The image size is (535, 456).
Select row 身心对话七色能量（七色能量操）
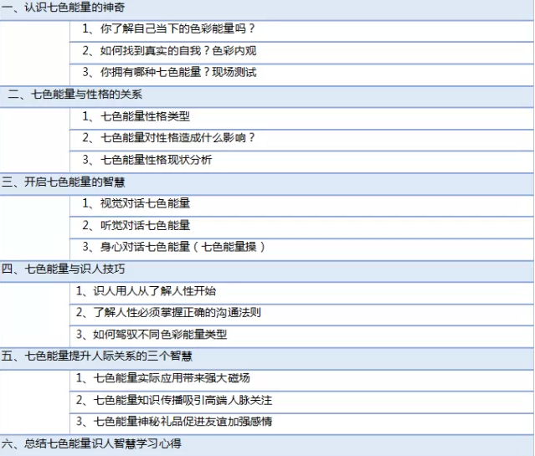click(301, 249)
